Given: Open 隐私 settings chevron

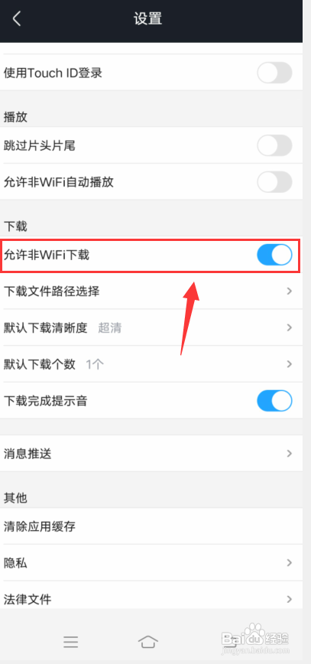Looking at the screenshot, I should pos(290,563).
